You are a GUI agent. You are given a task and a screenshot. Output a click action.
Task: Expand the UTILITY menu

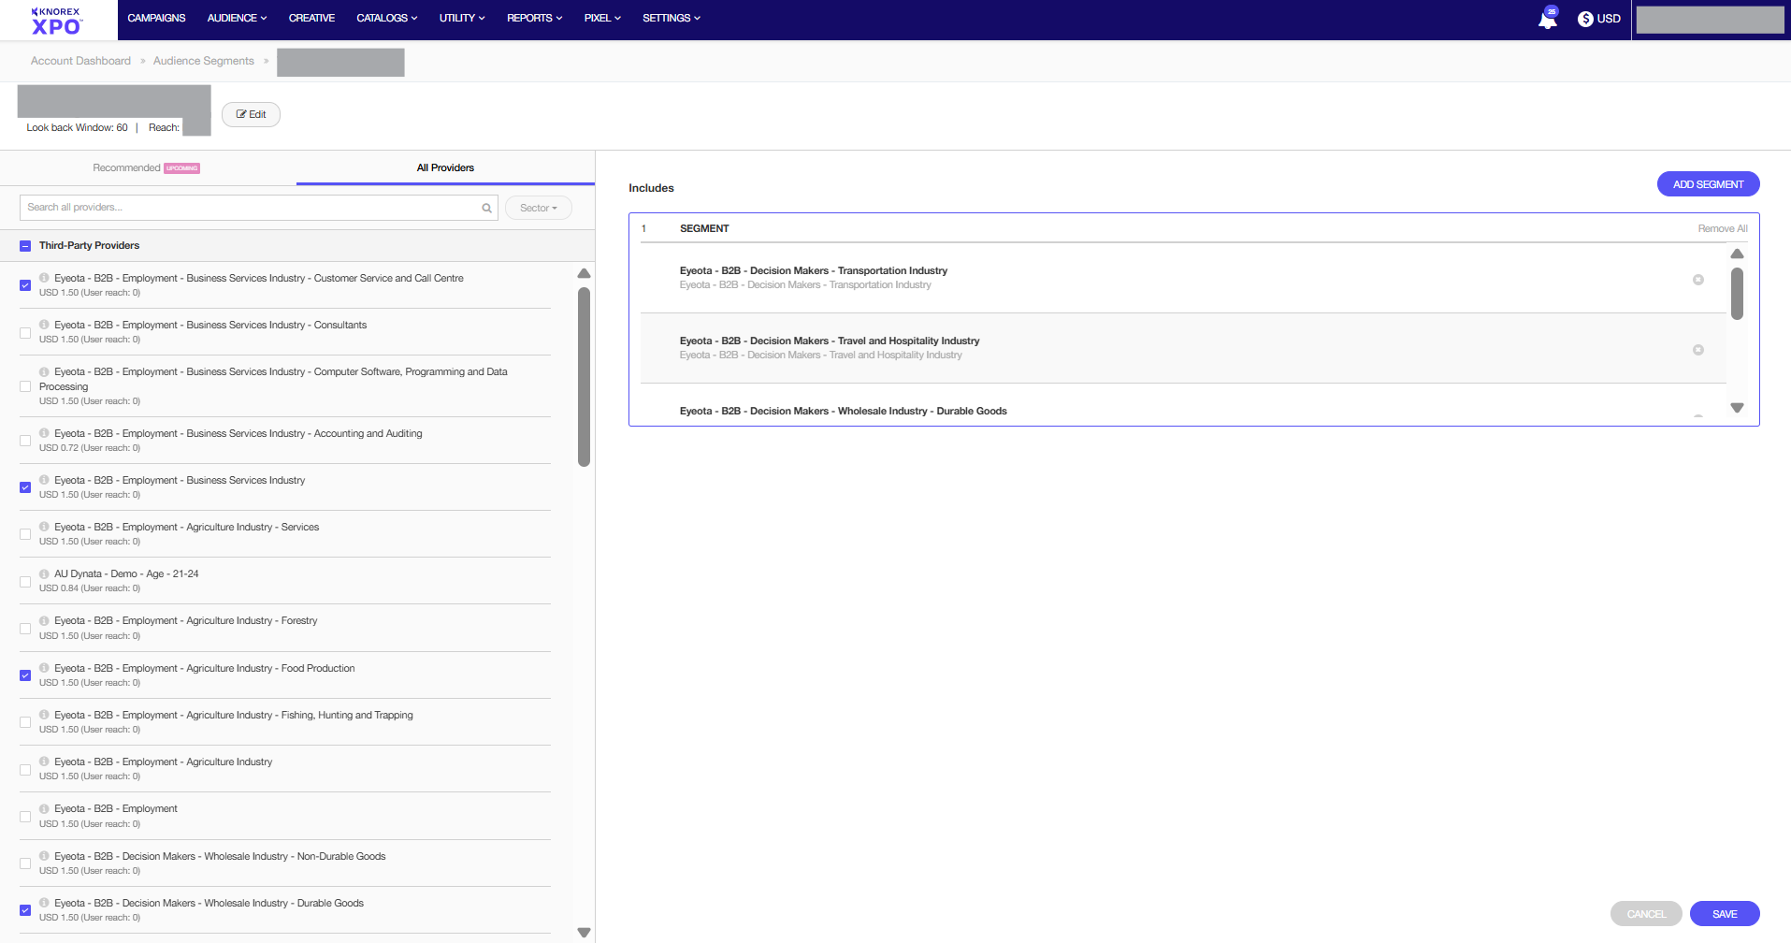tap(462, 18)
